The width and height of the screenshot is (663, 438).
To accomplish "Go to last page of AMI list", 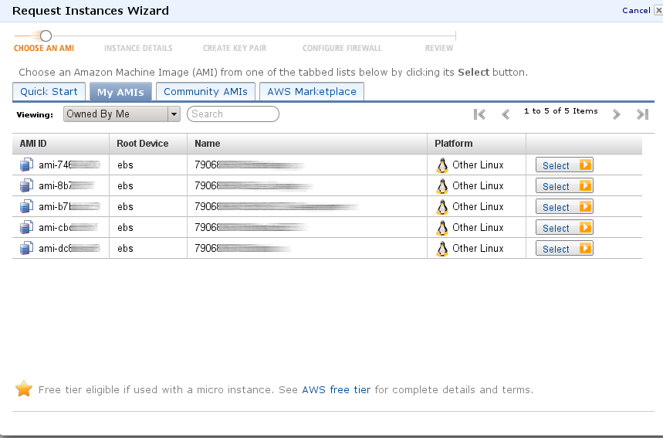I will [x=642, y=114].
